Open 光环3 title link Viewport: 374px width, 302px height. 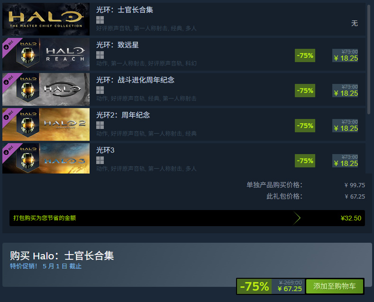(x=105, y=150)
